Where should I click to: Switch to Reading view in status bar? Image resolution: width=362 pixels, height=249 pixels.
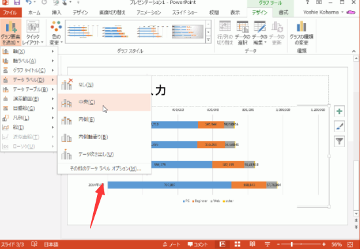252,244
